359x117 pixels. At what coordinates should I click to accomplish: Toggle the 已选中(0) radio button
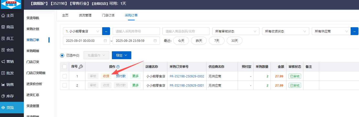[62, 55]
